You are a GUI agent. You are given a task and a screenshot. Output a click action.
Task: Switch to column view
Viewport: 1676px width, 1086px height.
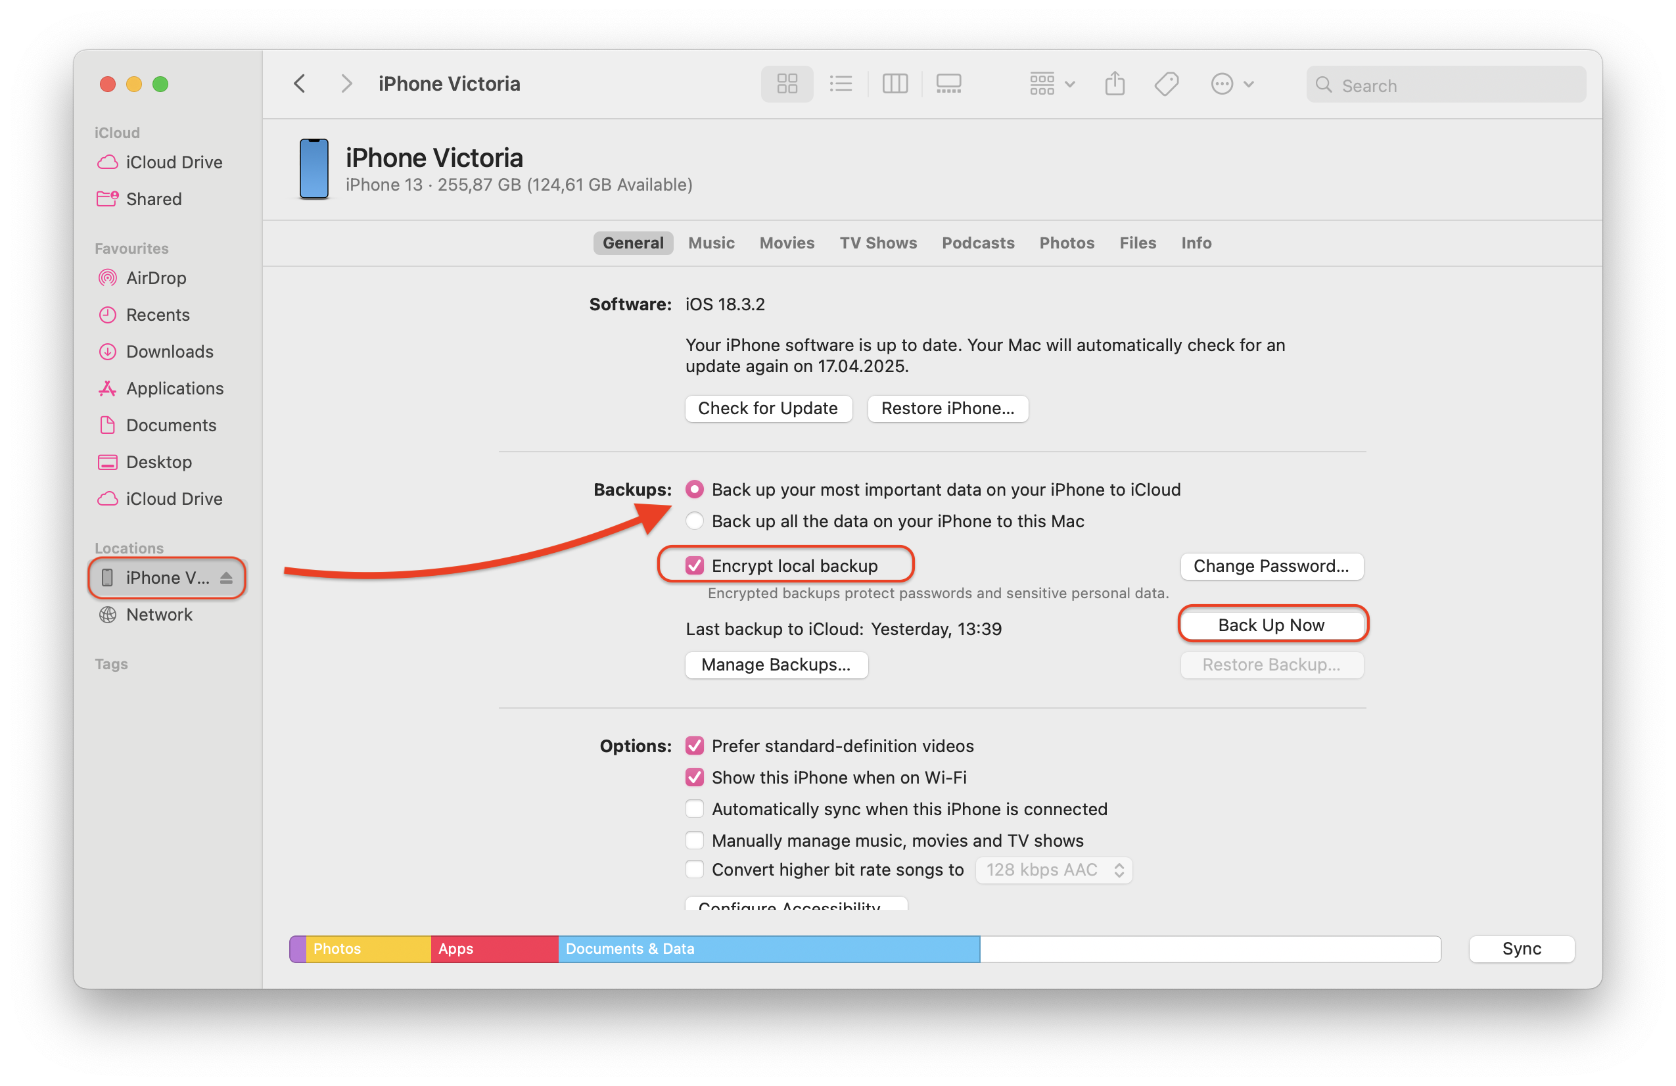tap(895, 83)
